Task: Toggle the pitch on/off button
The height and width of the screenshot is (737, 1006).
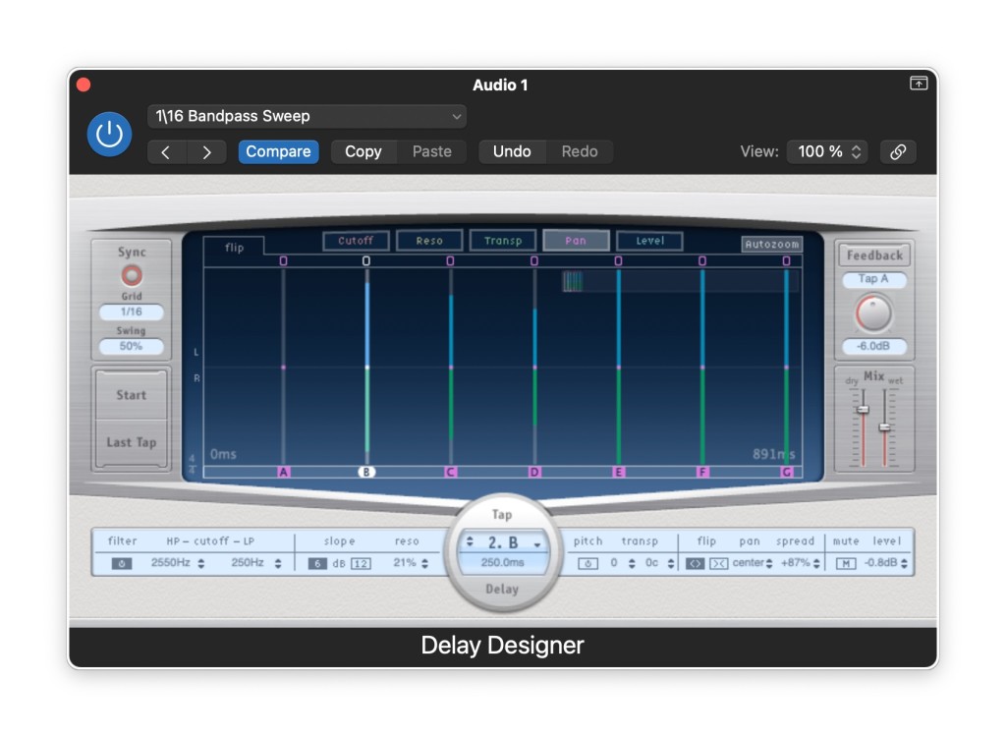Action: coord(587,563)
